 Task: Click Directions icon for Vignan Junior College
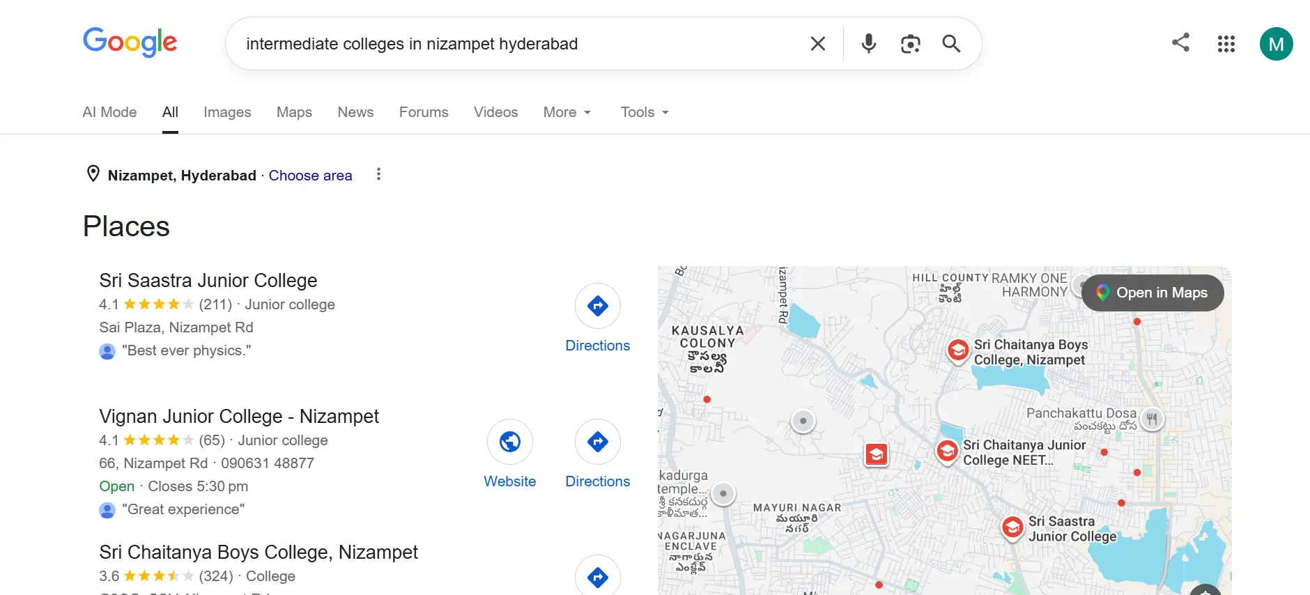pyautogui.click(x=598, y=442)
